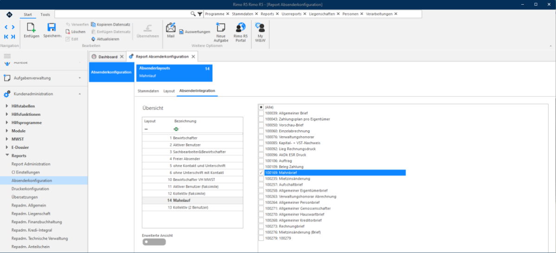Switch to the Dashboard tab

click(108, 57)
